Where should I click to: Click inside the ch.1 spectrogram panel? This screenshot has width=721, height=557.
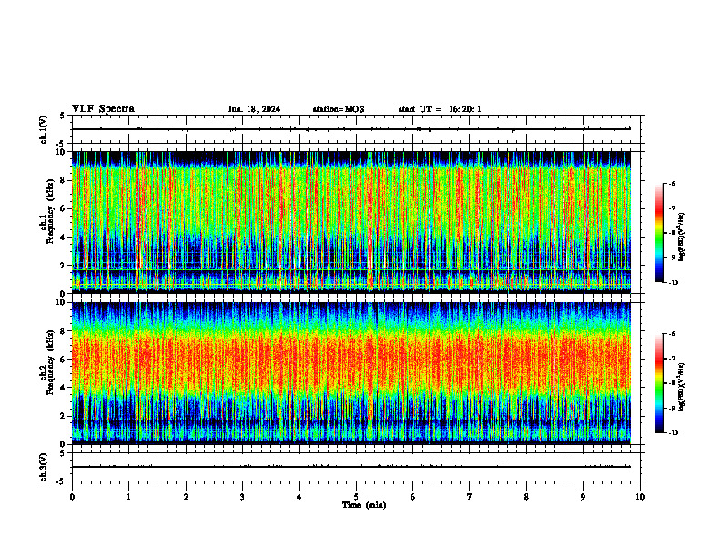click(351, 222)
